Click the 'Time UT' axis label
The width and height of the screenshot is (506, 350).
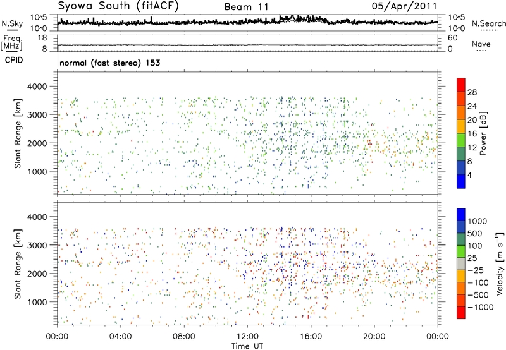click(x=247, y=346)
